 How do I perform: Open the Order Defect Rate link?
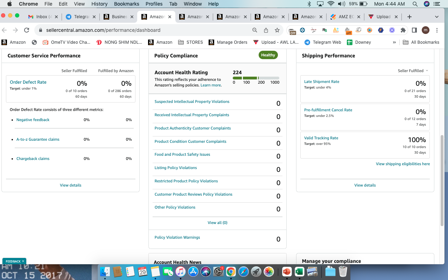(28, 82)
